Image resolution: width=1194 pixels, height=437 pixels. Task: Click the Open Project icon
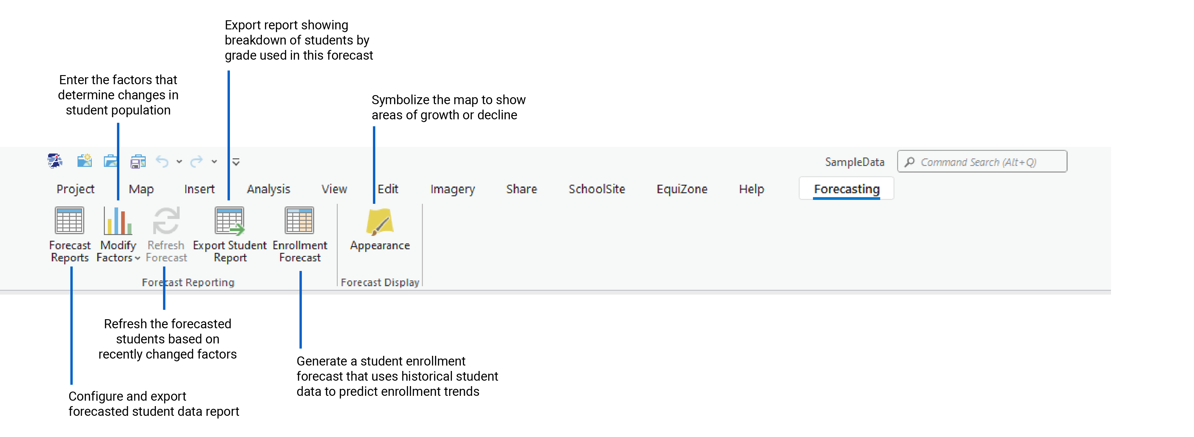tap(111, 161)
